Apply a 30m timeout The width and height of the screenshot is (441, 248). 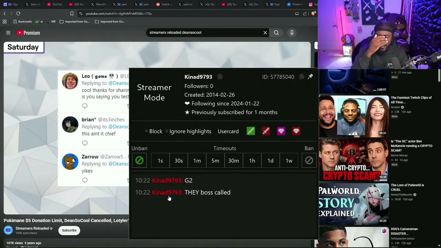point(234,161)
